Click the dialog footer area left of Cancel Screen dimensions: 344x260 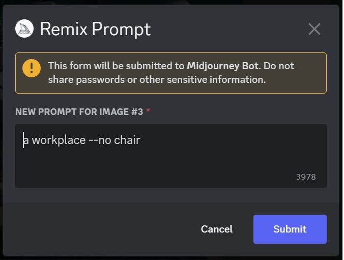coord(102,229)
